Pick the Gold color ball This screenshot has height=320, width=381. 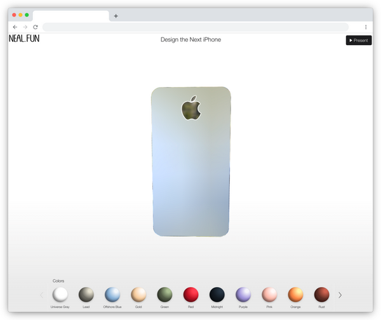(138, 295)
